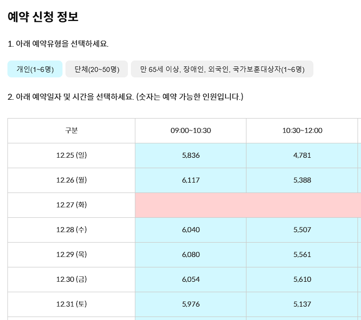Click the 12.30 (금) slot showing 5,610

(x=302, y=280)
